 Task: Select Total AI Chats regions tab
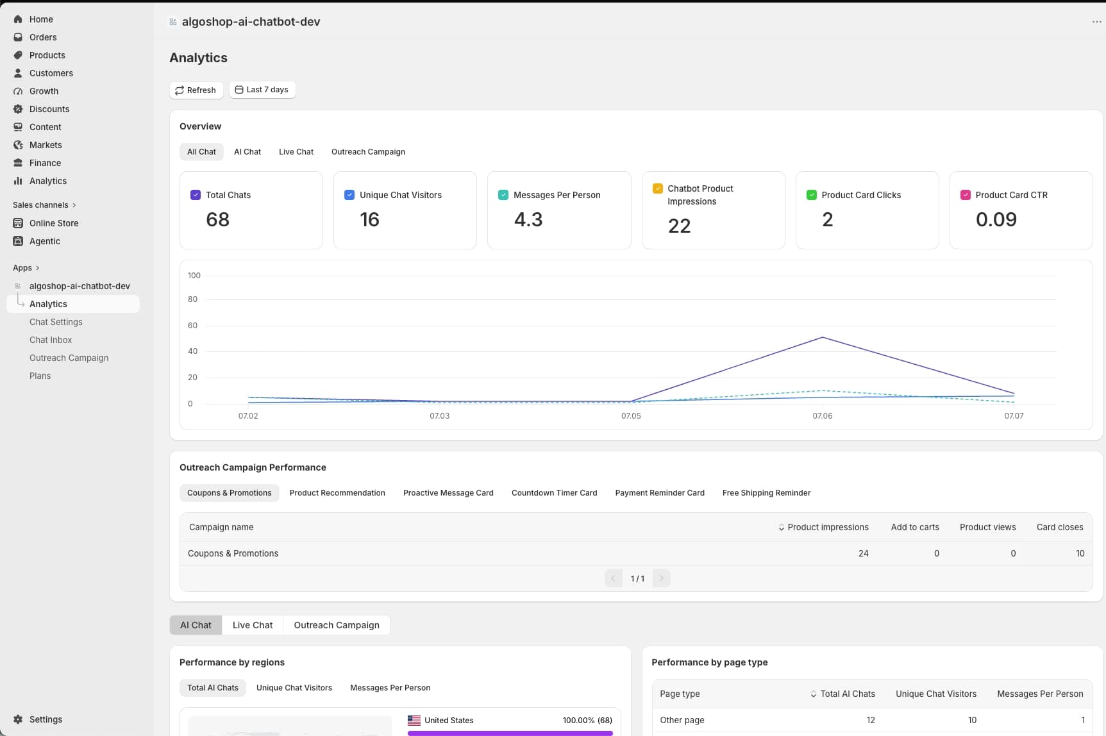pos(212,688)
